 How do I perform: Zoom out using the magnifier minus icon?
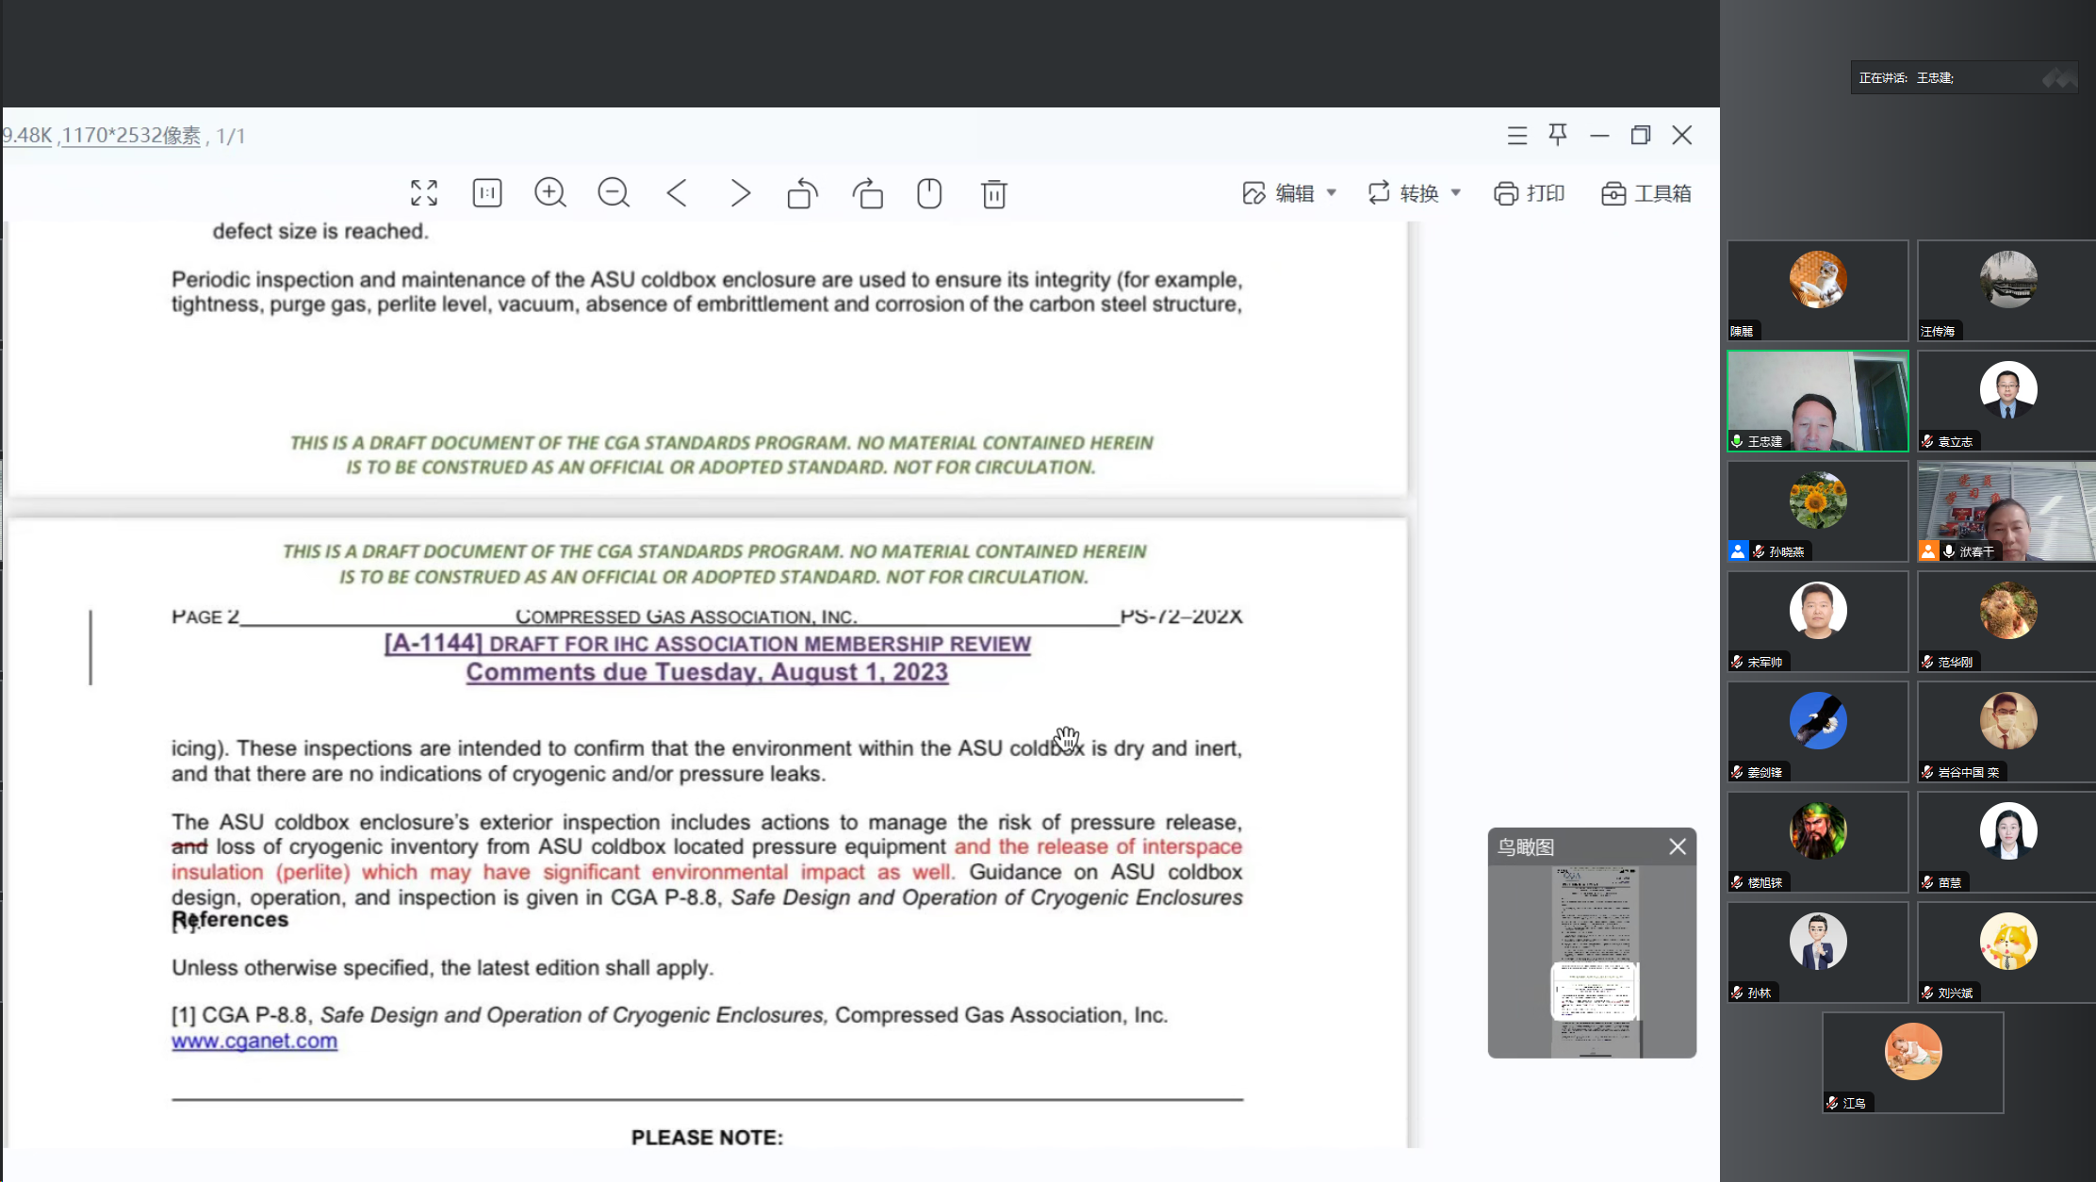(614, 193)
